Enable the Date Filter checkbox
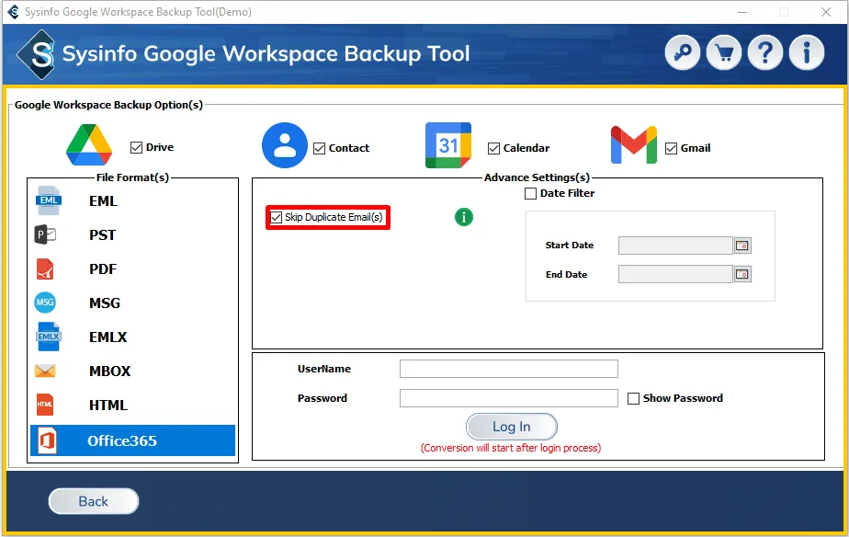 coord(531,193)
